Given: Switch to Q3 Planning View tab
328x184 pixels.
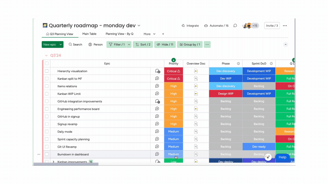Looking at the screenshot, I should point(60,34).
